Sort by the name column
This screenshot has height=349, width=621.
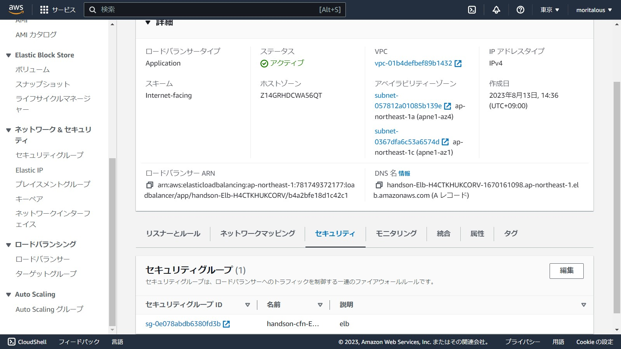(320, 305)
